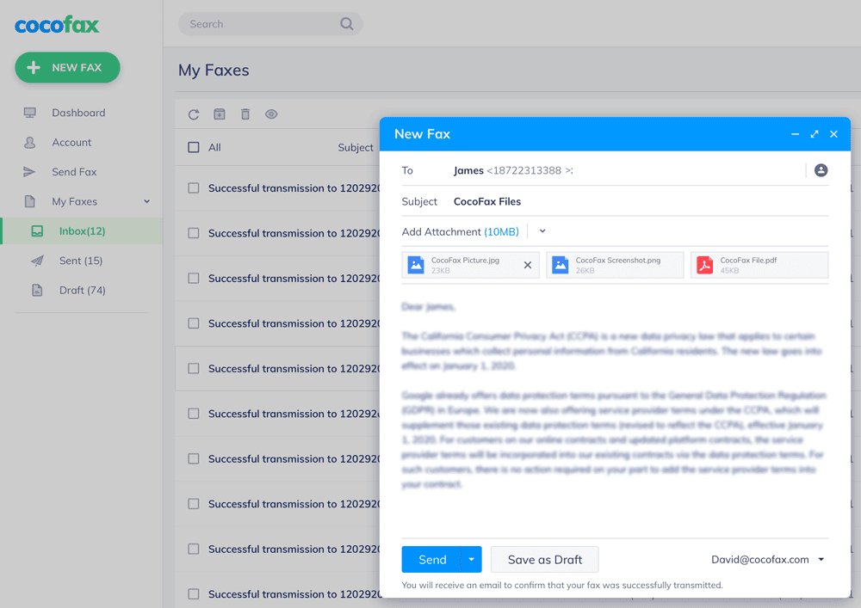The image size is (861, 608).
Task: Archive selected faxes using the archive icon
Action: [220, 114]
